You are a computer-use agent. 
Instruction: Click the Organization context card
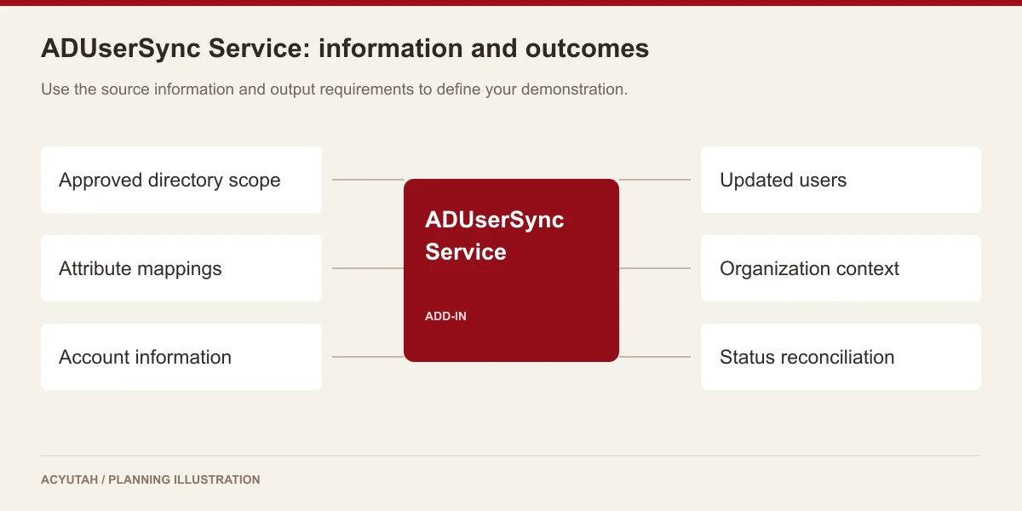pos(841,268)
